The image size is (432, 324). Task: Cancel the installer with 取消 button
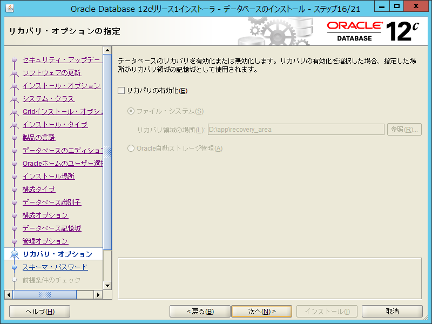[392, 312]
